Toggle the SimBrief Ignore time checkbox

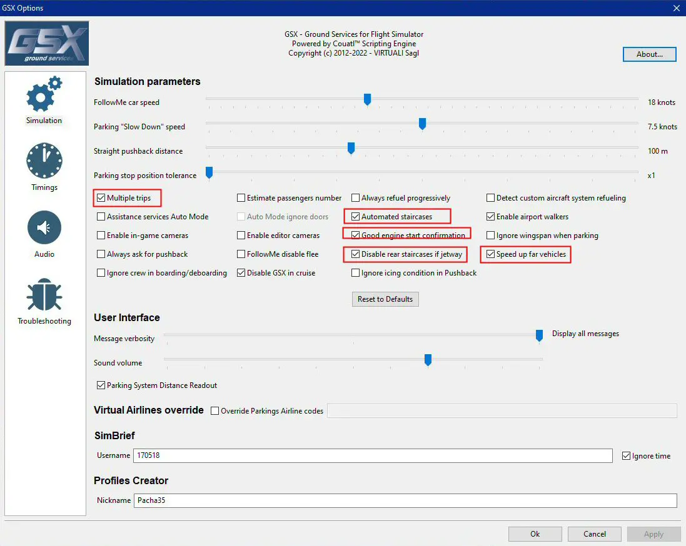pos(627,456)
